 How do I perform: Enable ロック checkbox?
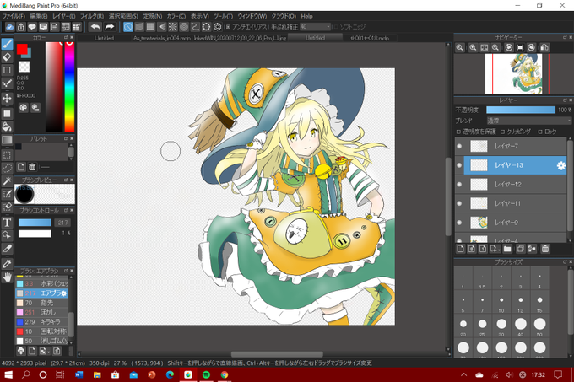540,132
